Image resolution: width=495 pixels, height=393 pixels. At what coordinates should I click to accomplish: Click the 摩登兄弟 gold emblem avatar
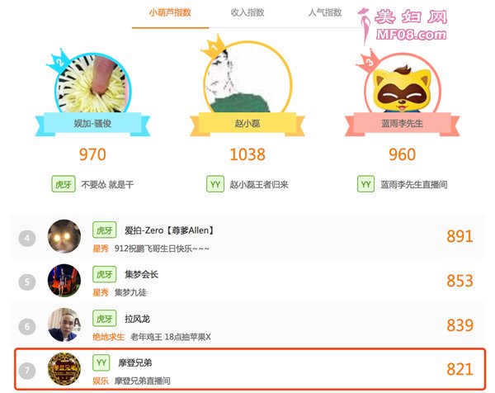coord(64,369)
